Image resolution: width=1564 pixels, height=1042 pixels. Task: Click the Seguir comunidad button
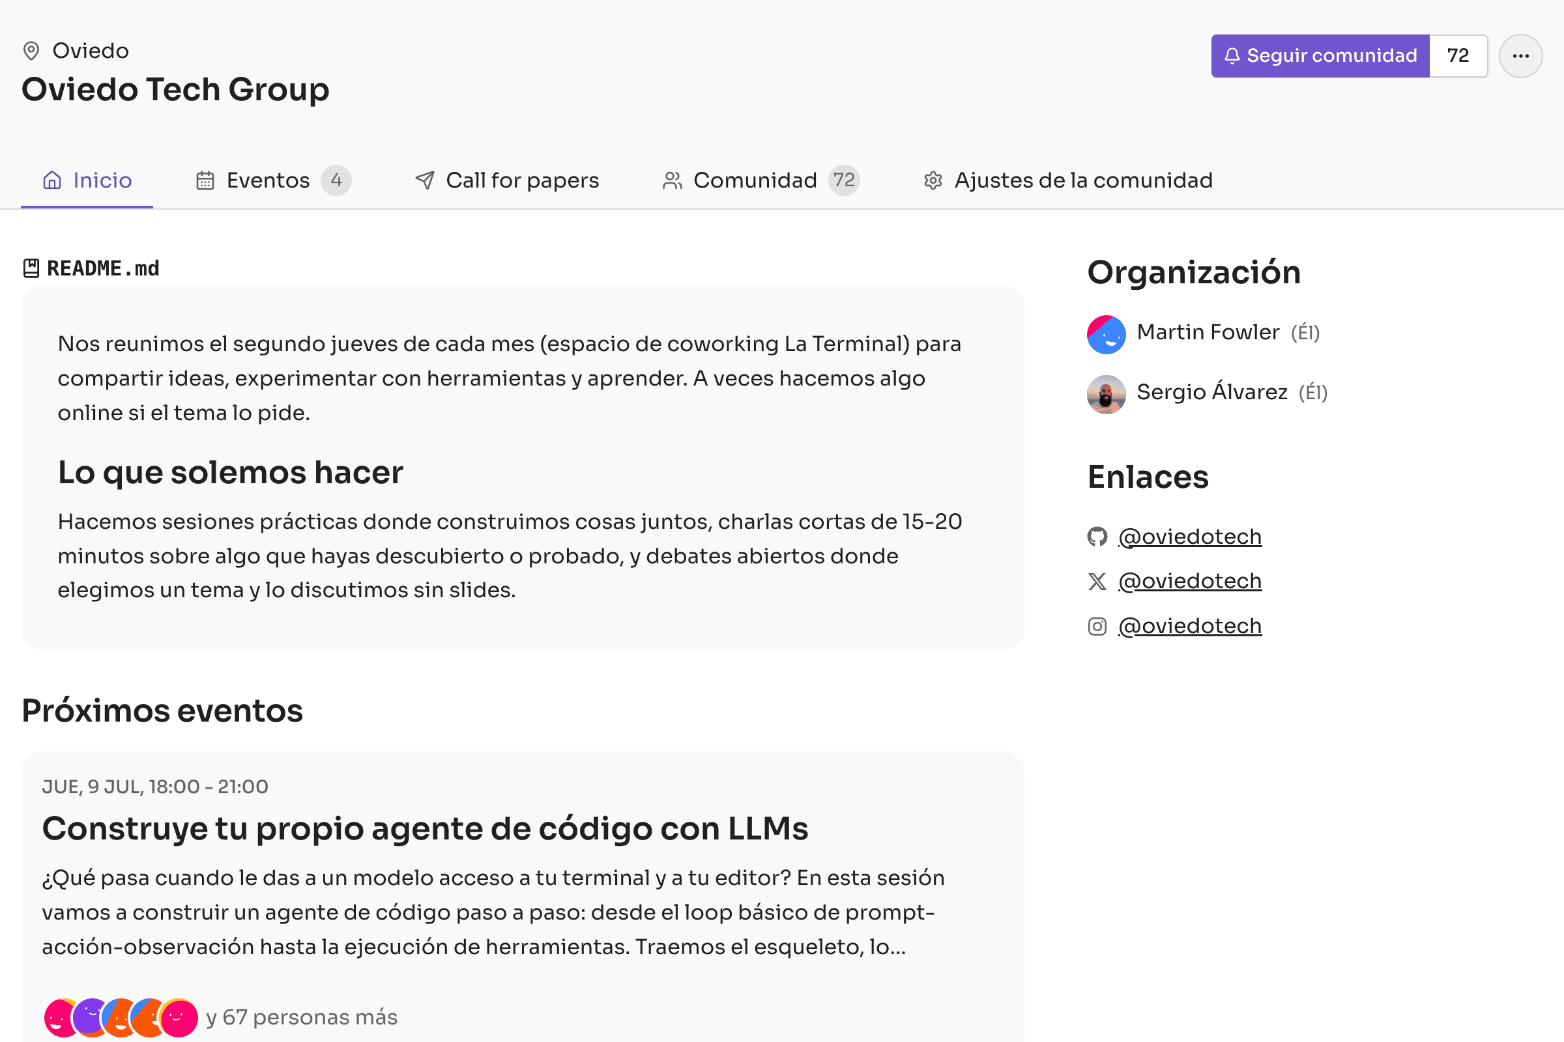[x=1320, y=56]
